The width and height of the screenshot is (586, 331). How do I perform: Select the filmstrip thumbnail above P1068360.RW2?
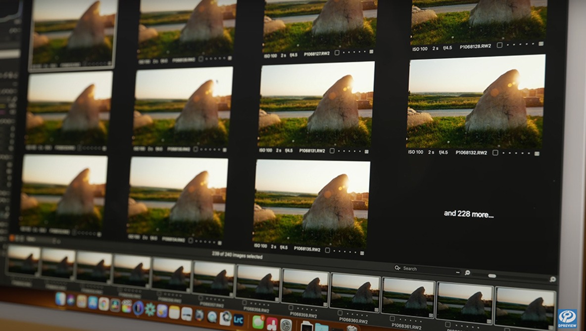coord(355,292)
